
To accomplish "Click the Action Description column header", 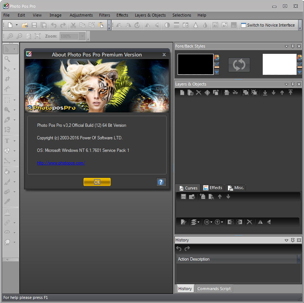I will click(237, 259).
